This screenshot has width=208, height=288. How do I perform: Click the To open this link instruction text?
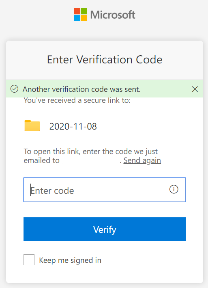pyautogui.click(x=91, y=152)
